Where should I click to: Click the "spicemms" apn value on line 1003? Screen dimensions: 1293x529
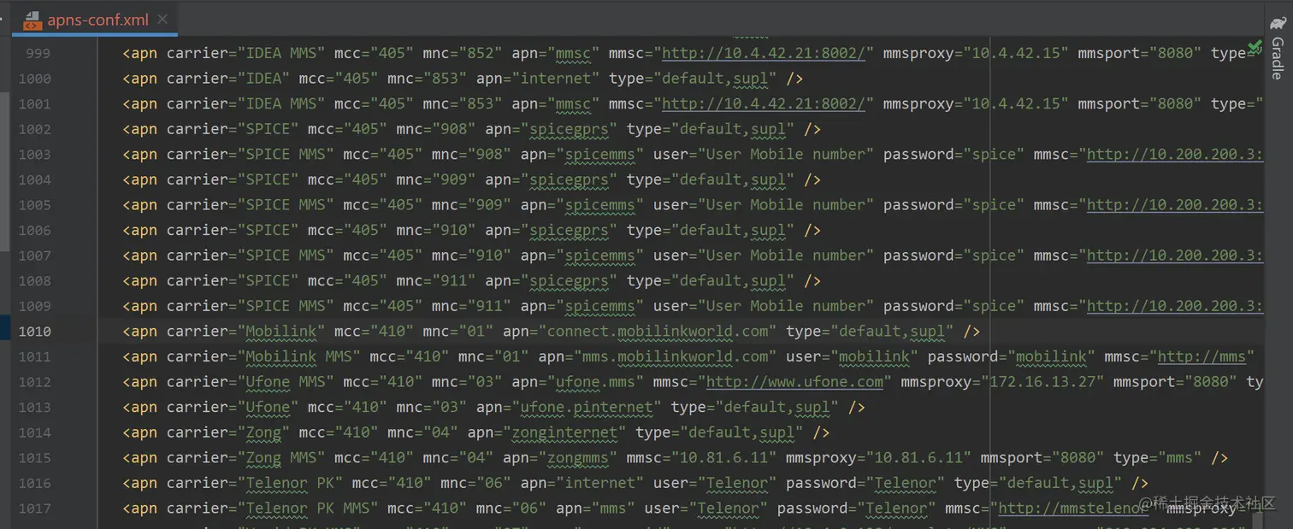(600, 154)
